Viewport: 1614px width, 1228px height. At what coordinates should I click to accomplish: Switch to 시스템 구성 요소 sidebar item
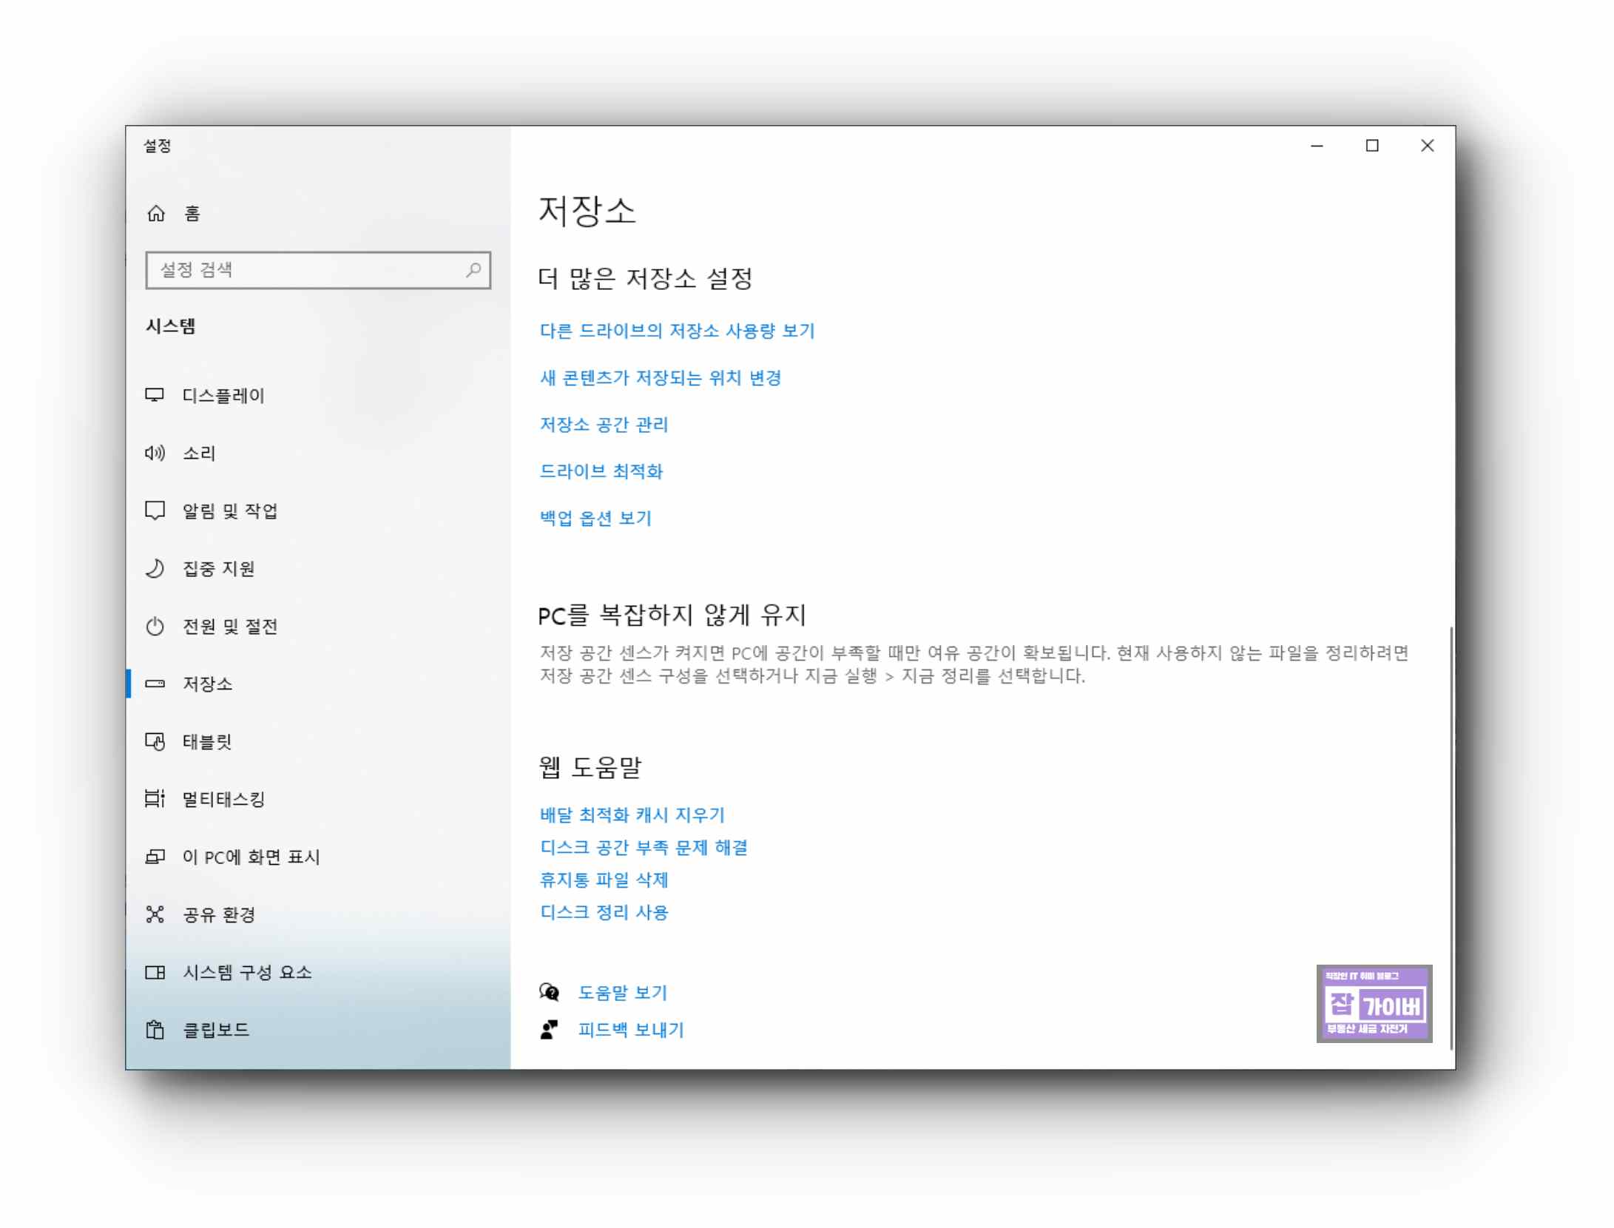(247, 972)
